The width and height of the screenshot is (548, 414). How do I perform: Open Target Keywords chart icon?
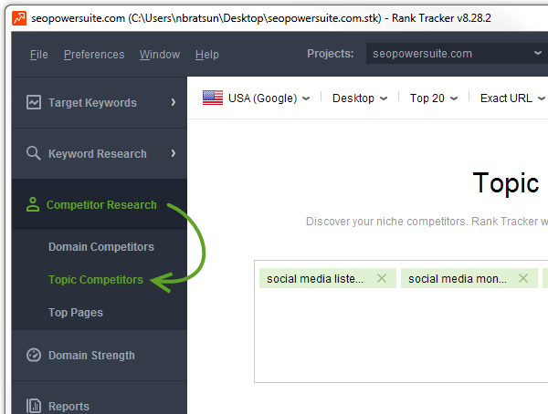point(34,102)
